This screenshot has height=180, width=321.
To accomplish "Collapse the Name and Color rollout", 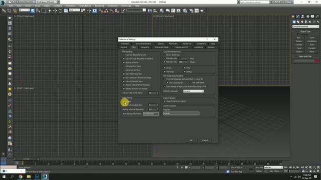I will [x=305, y=56].
